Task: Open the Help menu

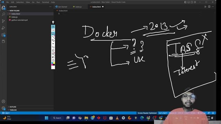Action: coord(53,2)
